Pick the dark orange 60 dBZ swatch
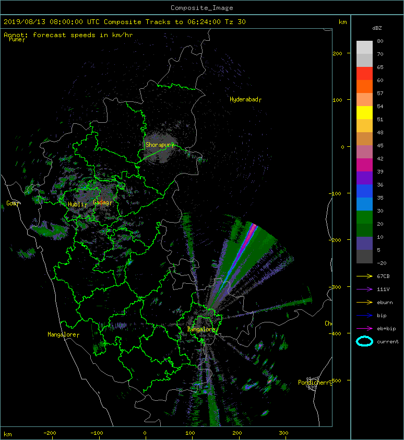Screen dimensions: 404x440 pos(364,86)
